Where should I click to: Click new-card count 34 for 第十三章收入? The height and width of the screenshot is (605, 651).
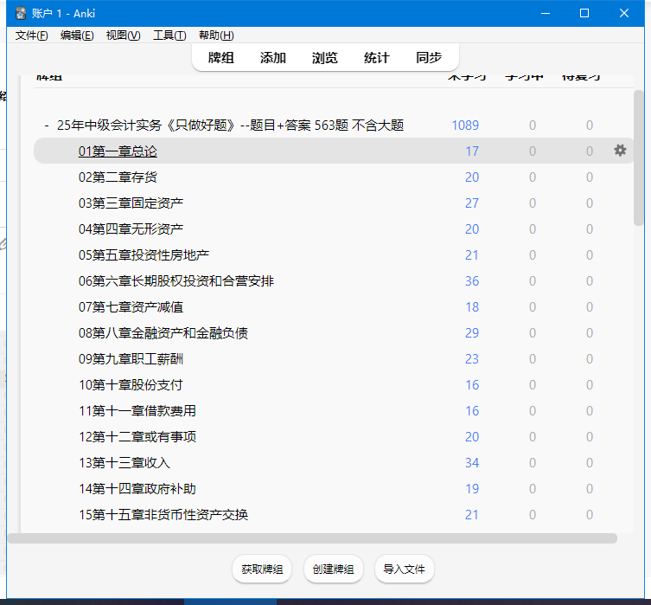click(x=472, y=463)
